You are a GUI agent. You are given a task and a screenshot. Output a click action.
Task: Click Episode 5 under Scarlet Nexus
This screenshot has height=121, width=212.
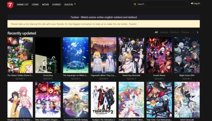click(x=159, y=79)
